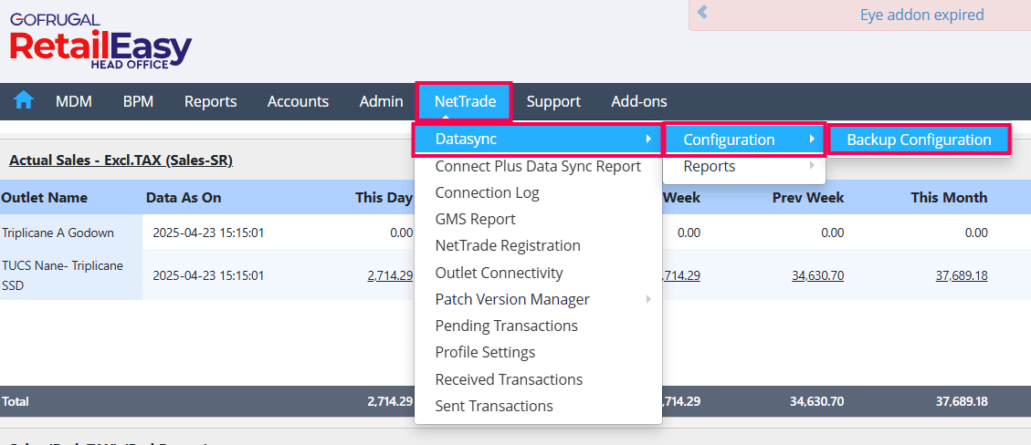The image size is (1031, 445).
Task: Open the 37,689.18 This Month sales link
Action: (x=961, y=274)
